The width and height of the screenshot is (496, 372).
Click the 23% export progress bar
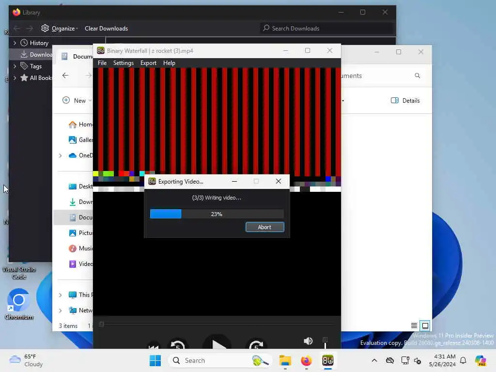click(x=217, y=214)
